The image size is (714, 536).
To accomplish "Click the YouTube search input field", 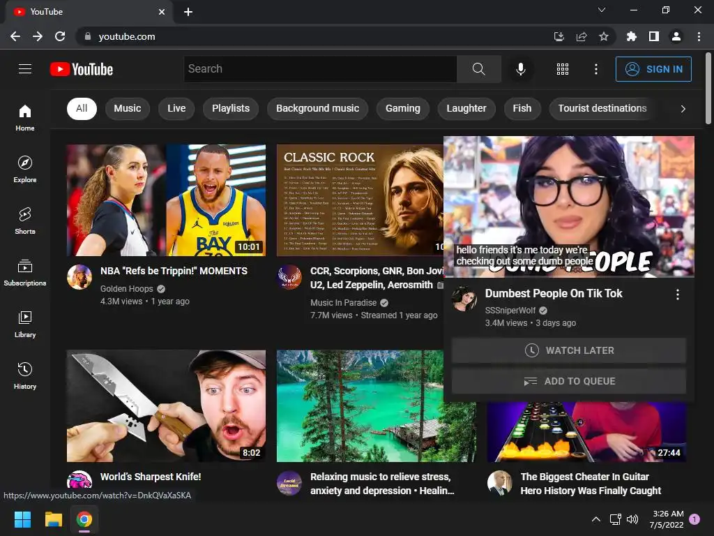I will point(320,69).
